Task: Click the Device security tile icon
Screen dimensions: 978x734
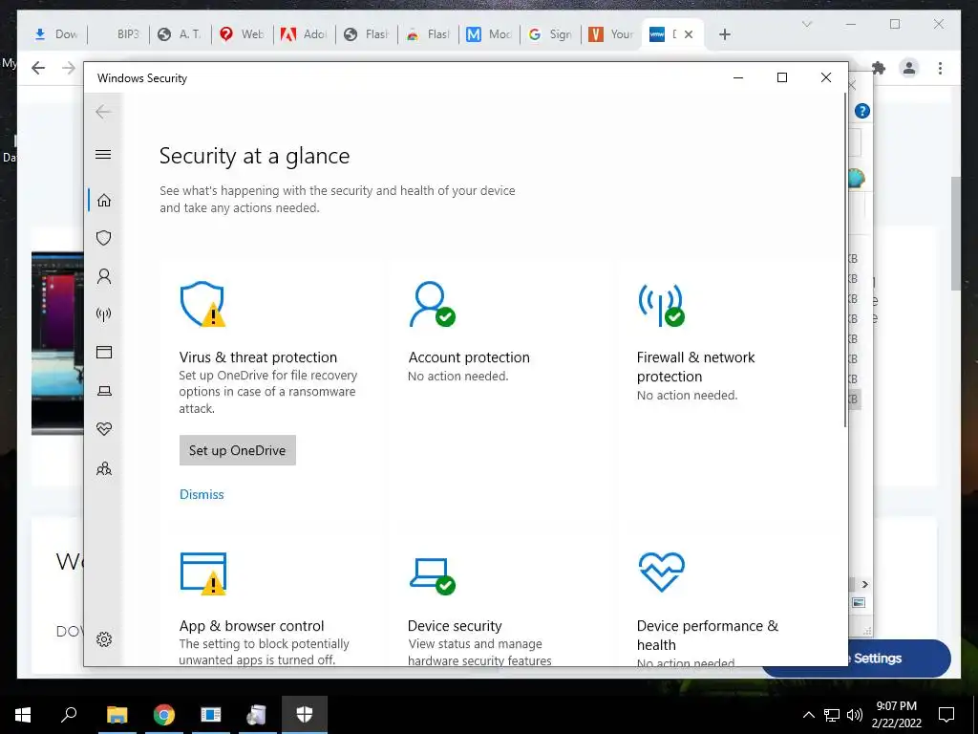Action: click(433, 575)
